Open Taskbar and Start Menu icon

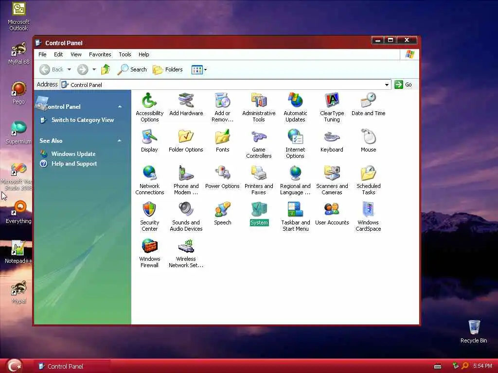pyautogui.click(x=295, y=217)
